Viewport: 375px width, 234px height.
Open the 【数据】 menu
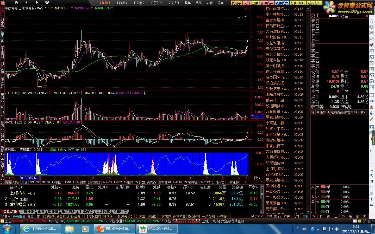coord(122,3)
